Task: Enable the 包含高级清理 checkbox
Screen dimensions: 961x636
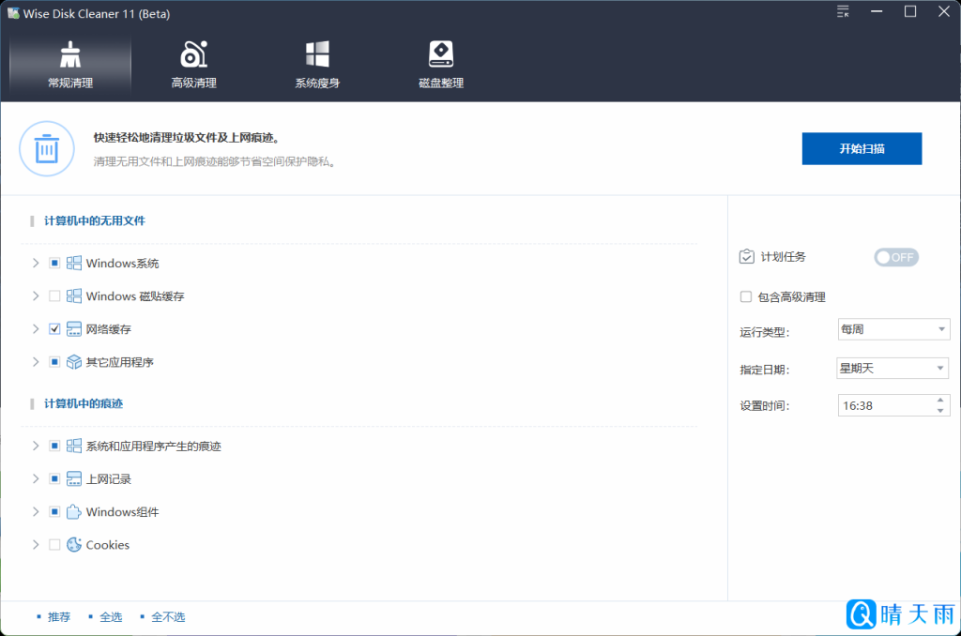Action: point(746,297)
